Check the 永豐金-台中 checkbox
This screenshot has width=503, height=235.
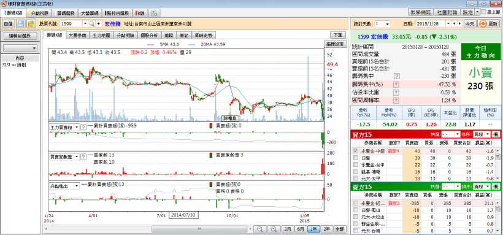pyautogui.click(x=355, y=164)
